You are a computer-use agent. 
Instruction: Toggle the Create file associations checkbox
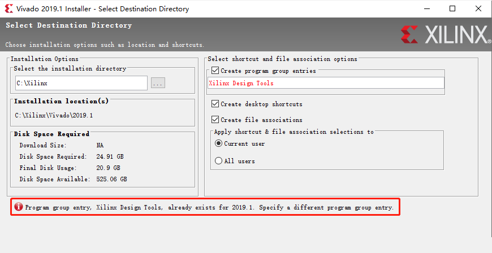pyautogui.click(x=215, y=120)
